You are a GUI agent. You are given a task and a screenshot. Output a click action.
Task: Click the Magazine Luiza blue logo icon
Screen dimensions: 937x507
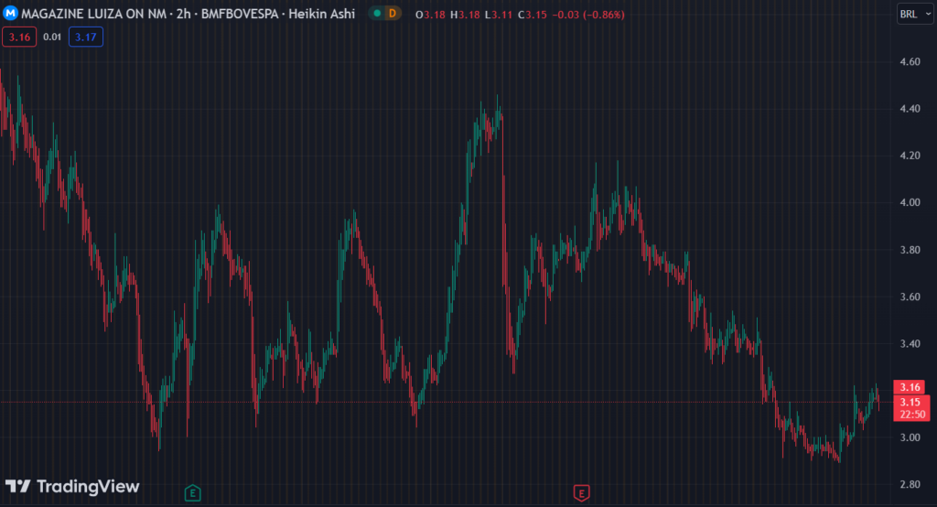(x=10, y=13)
